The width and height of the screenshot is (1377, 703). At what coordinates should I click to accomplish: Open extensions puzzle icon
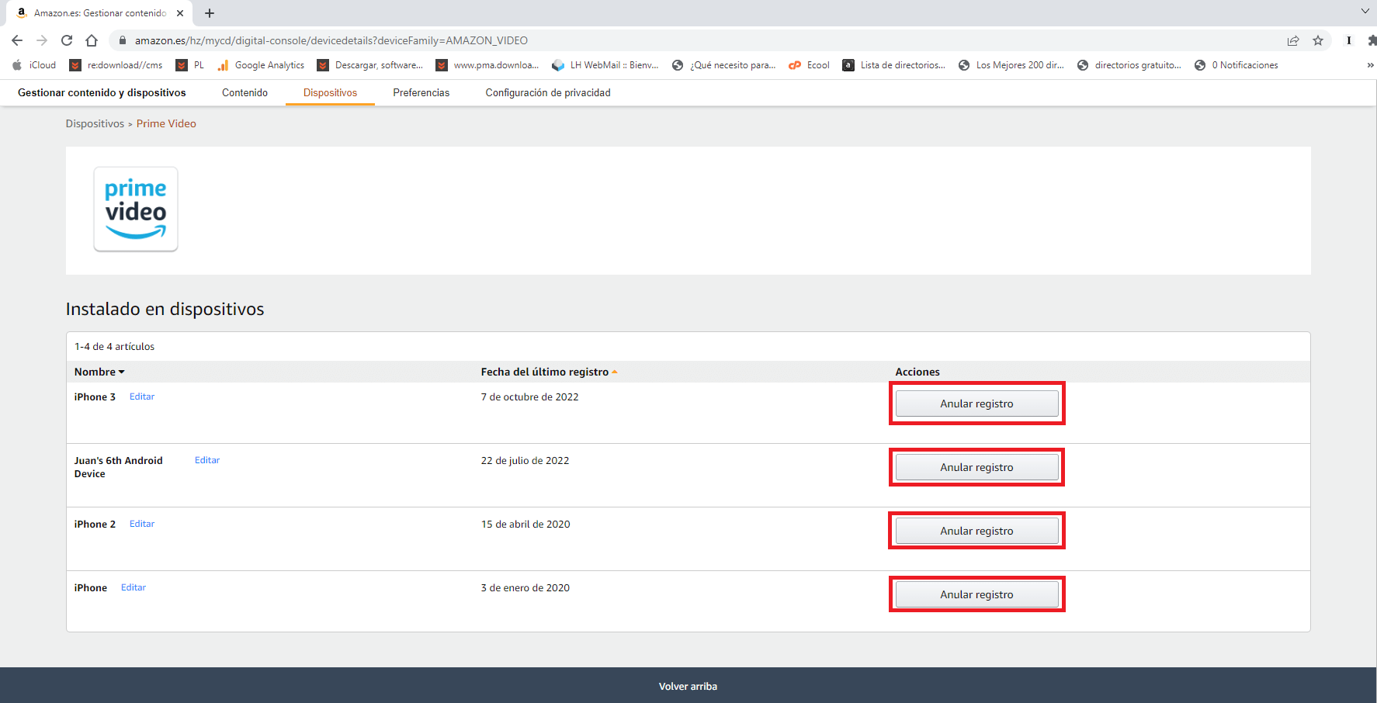pyautogui.click(x=1372, y=40)
